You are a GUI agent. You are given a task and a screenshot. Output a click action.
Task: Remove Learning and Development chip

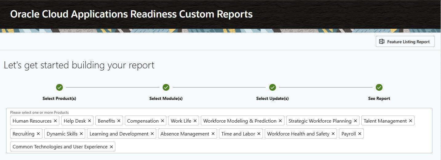[152, 134]
